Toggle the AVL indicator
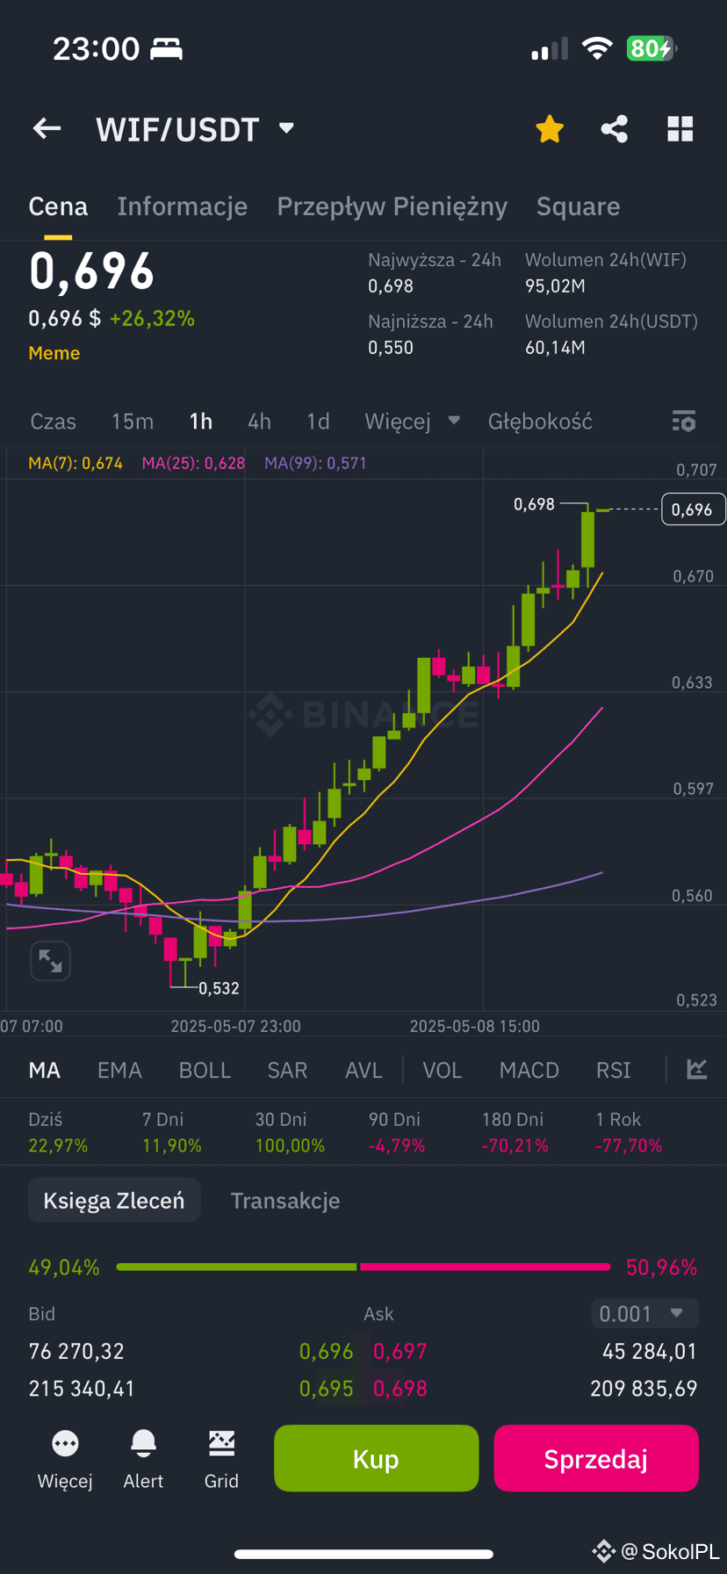The width and height of the screenshot is (727, 1574). pyautogui.click(x=363, y=1070)
